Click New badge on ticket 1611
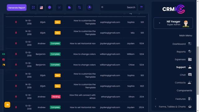Viewport: 199px width, 112px height. [58, 75]
